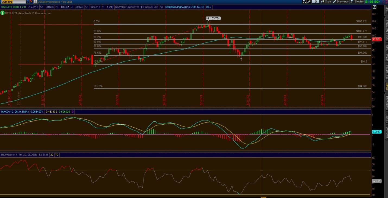Open the USD/JPY symbol dropdown
The image size is (388, 198).
pyautogui.click(x=28, y=2)
